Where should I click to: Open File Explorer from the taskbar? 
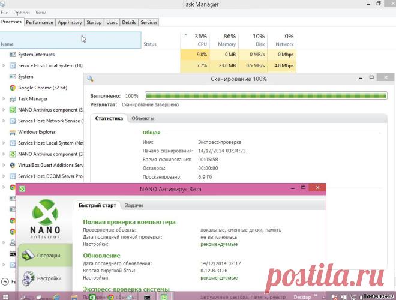[74, 297]
